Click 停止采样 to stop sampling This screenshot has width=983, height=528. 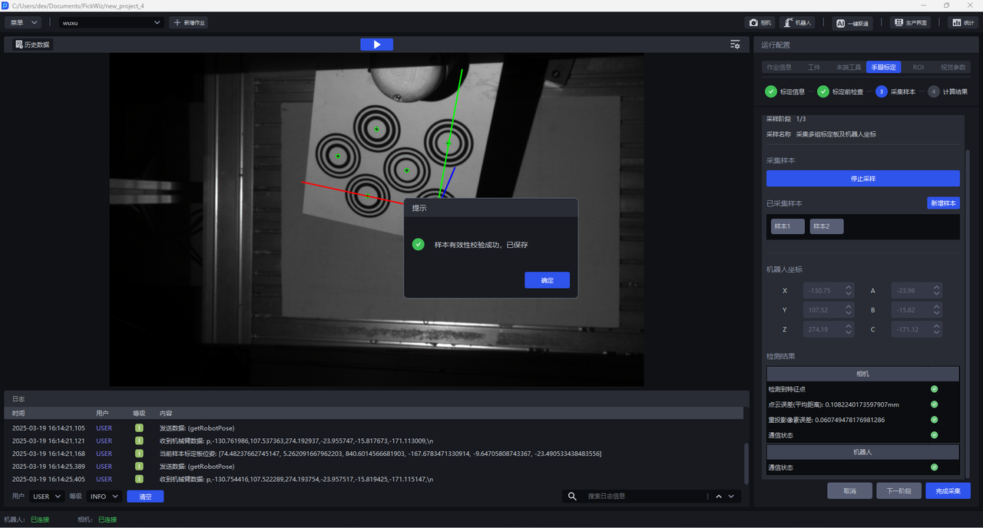pyautogui.click(x=862, y=178)
